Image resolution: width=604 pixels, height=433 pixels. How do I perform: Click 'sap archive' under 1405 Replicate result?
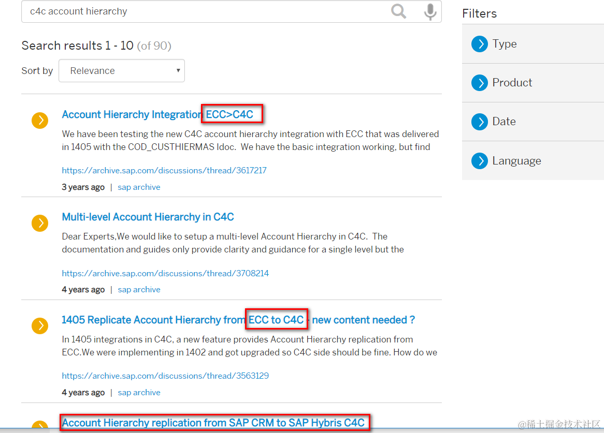139,393
